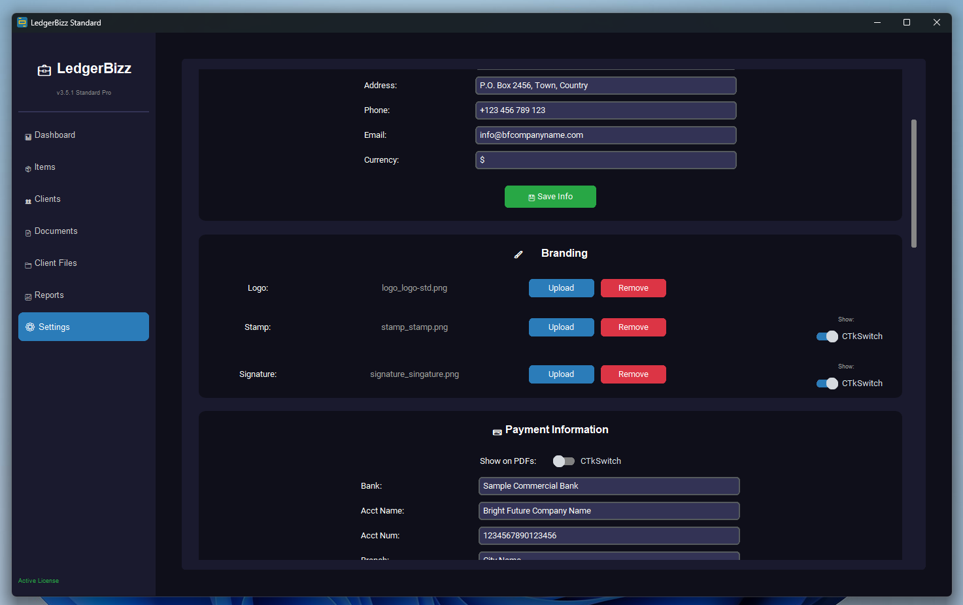The image size is (963, 605).
Task: Click the Save Info button
Action: tap(550, 197)
